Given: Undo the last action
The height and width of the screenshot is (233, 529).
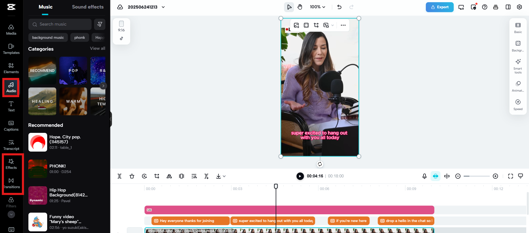Looking at the screenshot, I should [339, 7].
